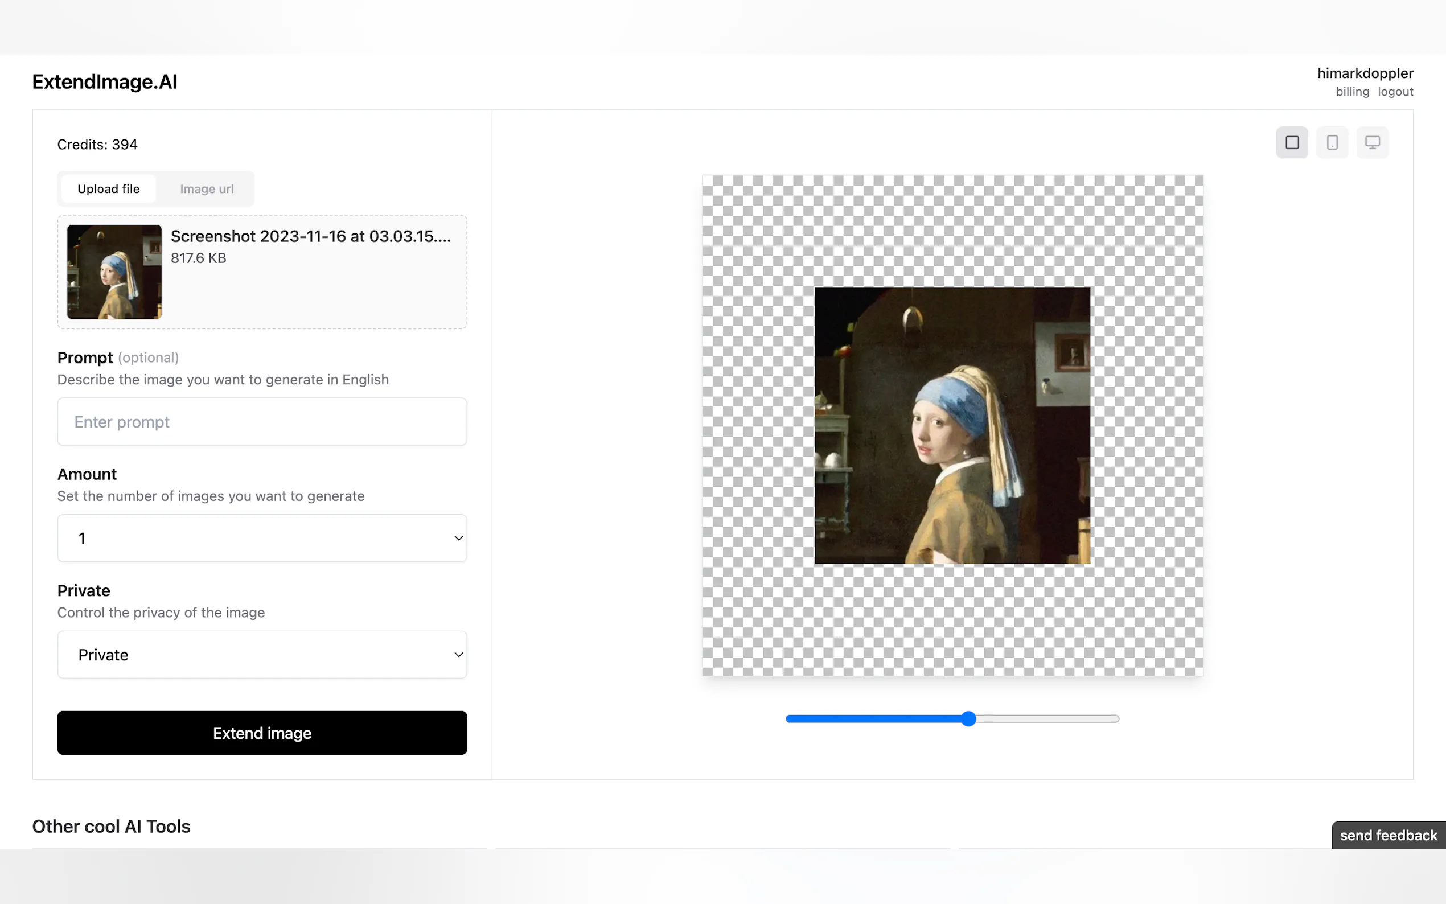This screenshot has width=1446, height=904.
Task: Open the Amount dropdown showing 1
Action: coord(262,538)
